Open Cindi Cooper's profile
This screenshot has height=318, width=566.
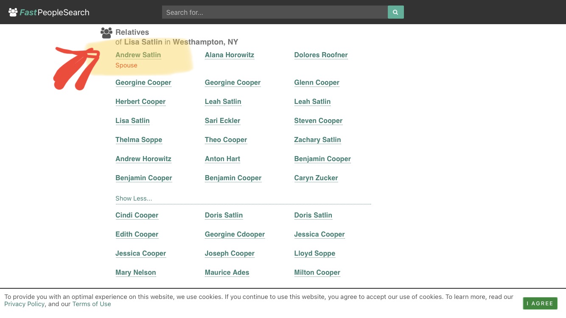point(137,215)
